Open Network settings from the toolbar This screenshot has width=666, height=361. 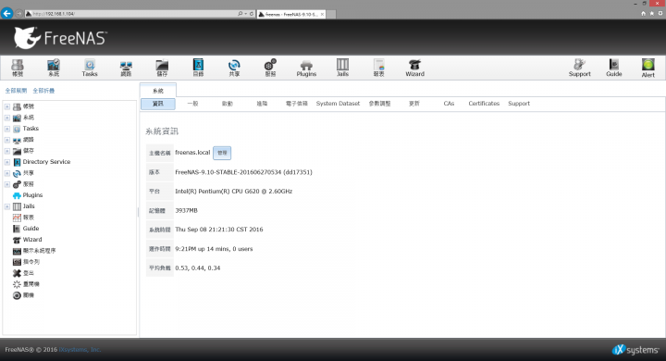coord(126,68)
